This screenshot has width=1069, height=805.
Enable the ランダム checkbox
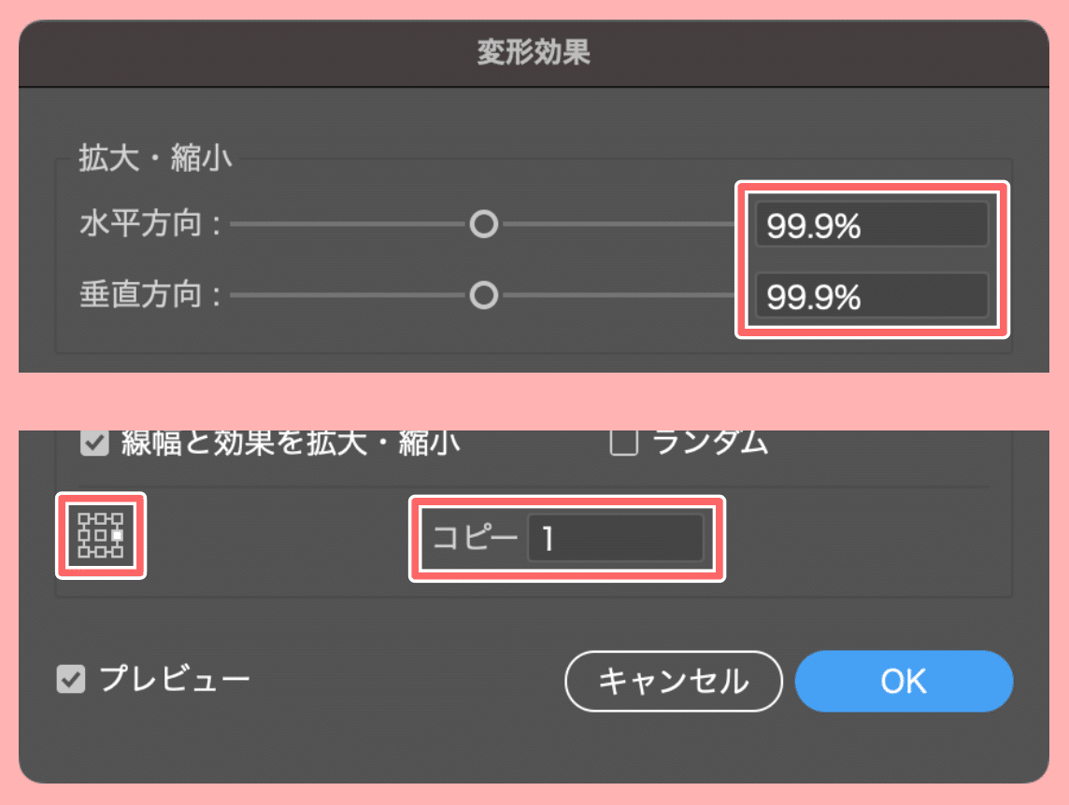(624, 443)
